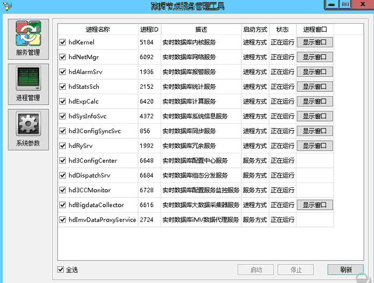Click the hd3CCMonitor process name
This screenshot has width=374, height=283.
pos(89,190)
